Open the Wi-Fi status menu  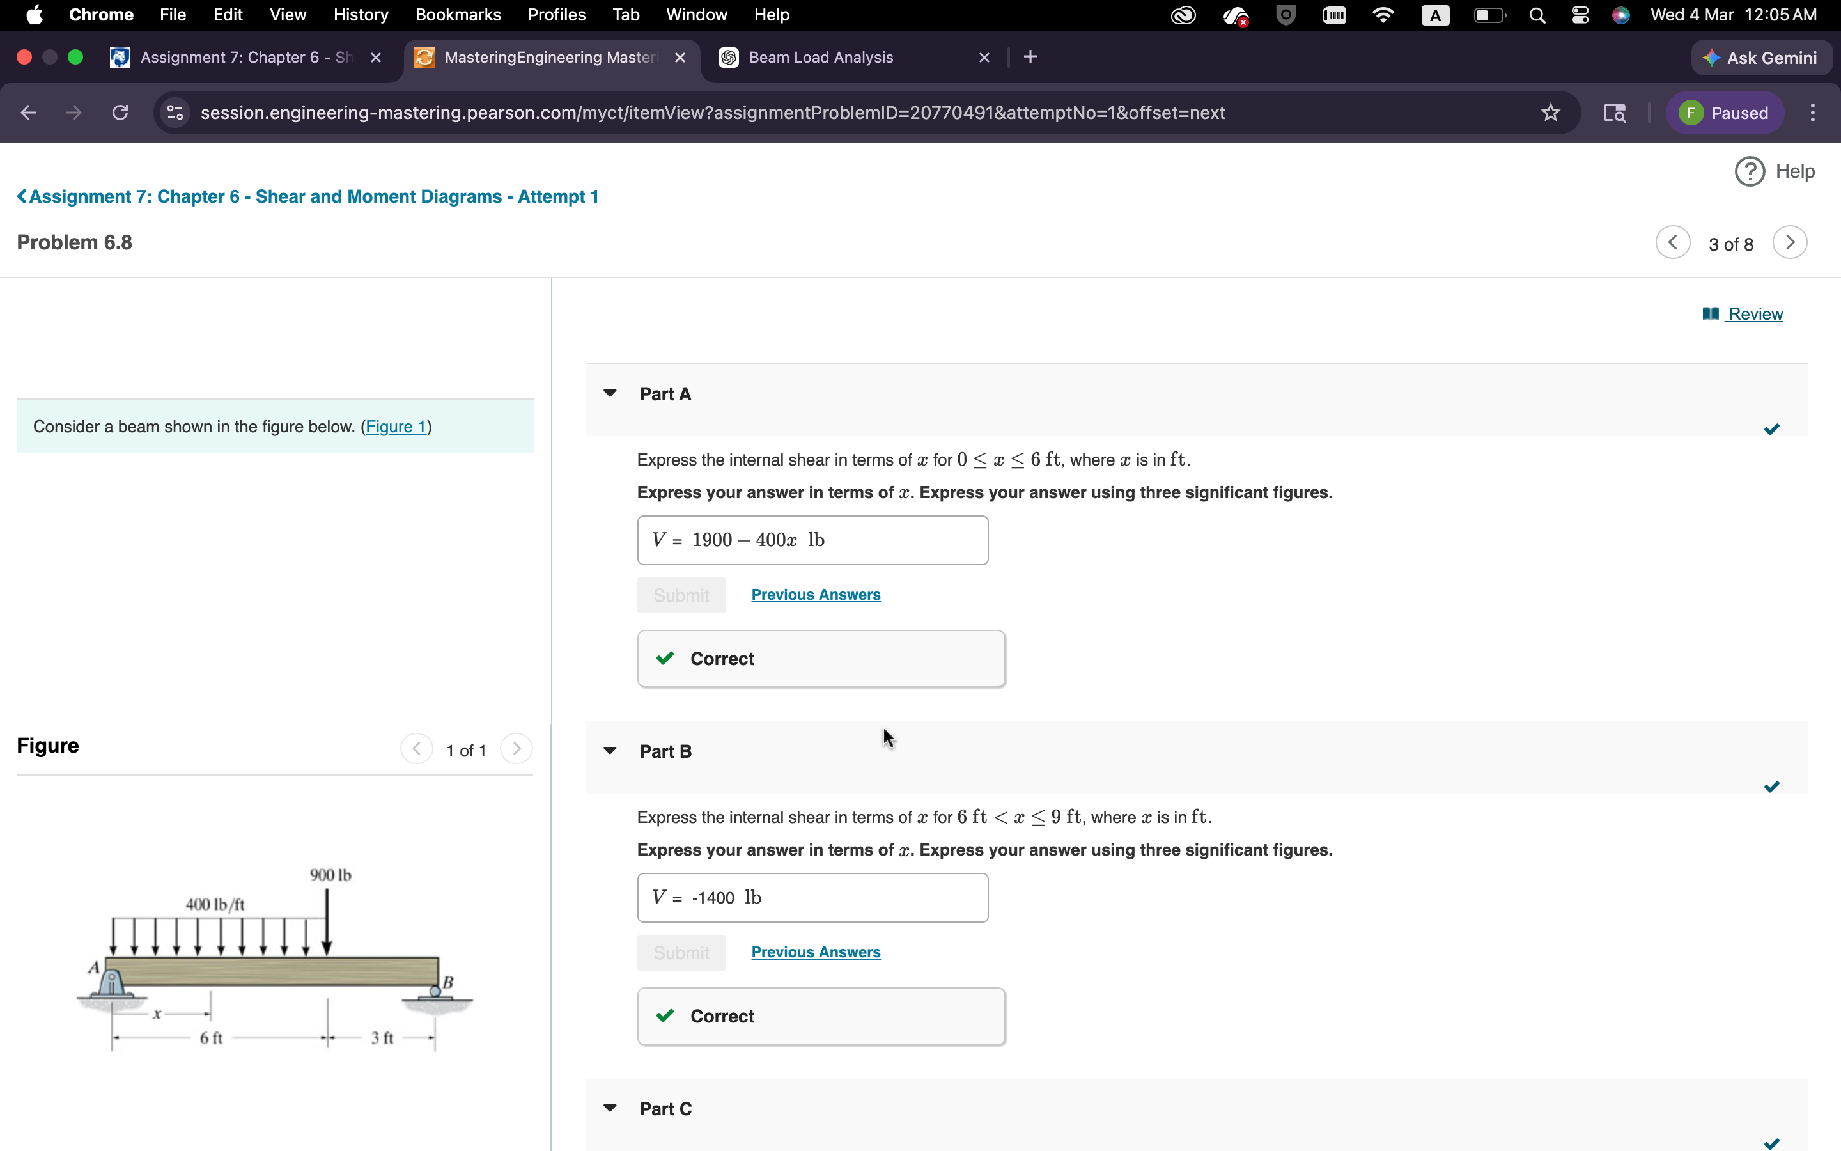click(x=1383, y=15)
